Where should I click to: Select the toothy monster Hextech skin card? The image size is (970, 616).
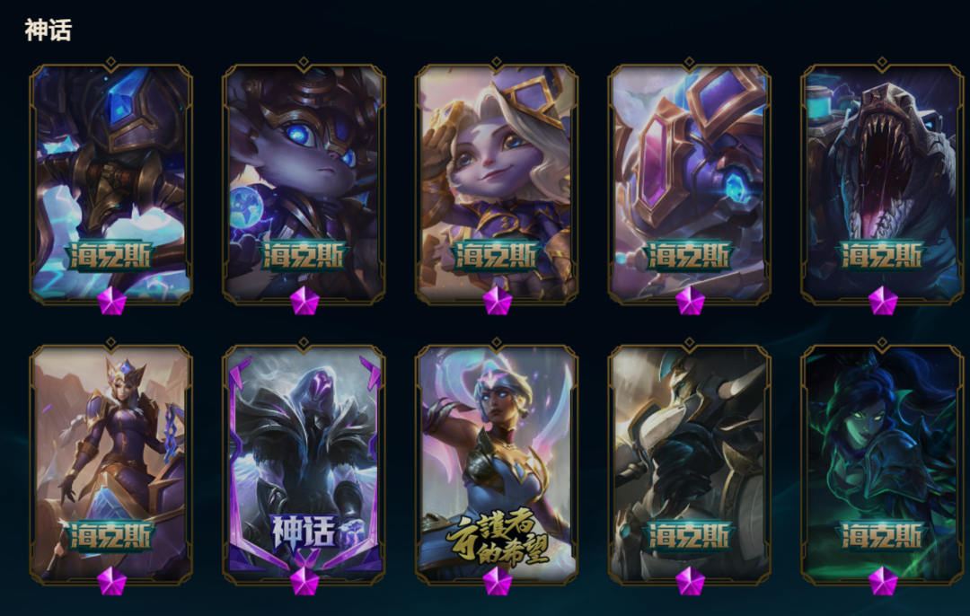pyautogui.click(x=883, y=184)
